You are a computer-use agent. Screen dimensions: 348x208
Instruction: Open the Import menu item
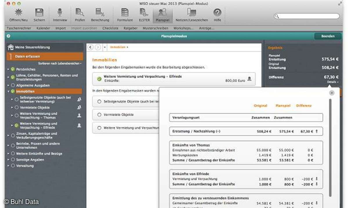click(61, 28)
